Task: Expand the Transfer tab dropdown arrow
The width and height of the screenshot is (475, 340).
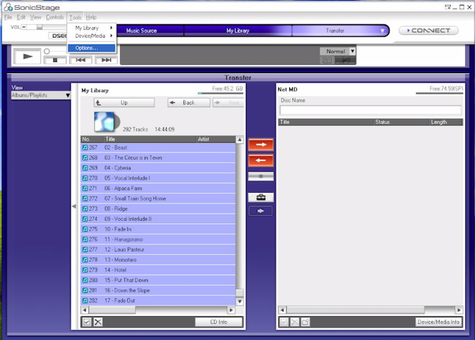Action: tap(382, 30)
